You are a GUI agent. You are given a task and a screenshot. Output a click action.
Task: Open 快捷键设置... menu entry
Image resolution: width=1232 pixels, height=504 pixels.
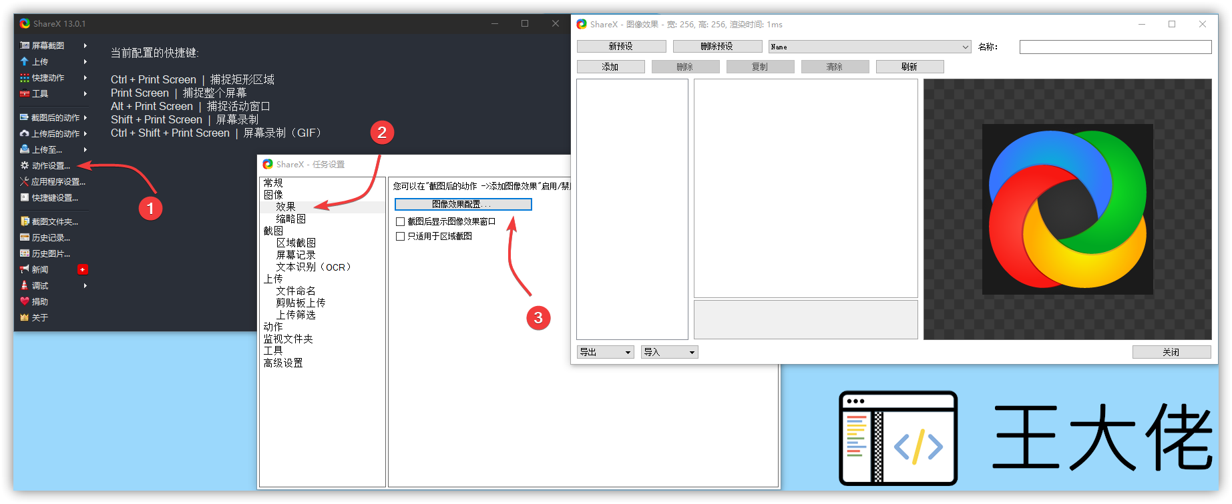[x=53, y=197]
